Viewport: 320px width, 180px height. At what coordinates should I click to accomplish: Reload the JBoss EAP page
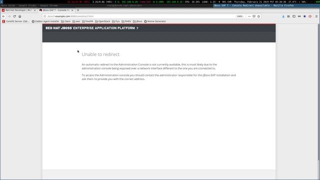(14, 16)
